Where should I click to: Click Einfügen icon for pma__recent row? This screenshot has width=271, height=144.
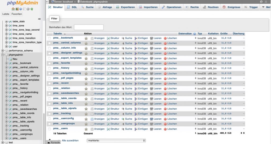(136, 83)
